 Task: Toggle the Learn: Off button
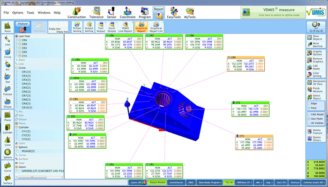tap(137, 182)
